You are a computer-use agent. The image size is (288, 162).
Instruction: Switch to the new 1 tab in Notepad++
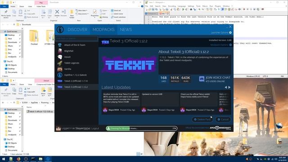[164, 13]
